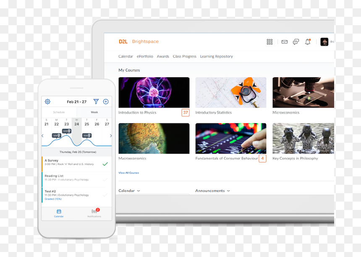
Task: Open the Introduction to Physics course image
Action: (x=154, y=92)
